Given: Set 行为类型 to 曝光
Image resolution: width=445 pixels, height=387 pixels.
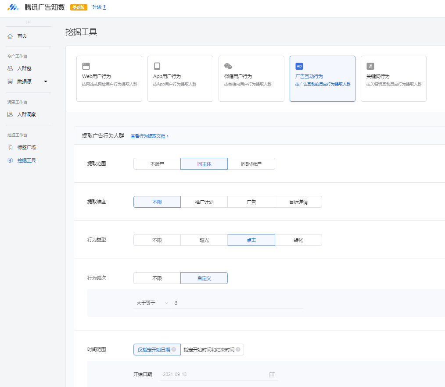Looking at the screenshot, I should pos(204,240).
